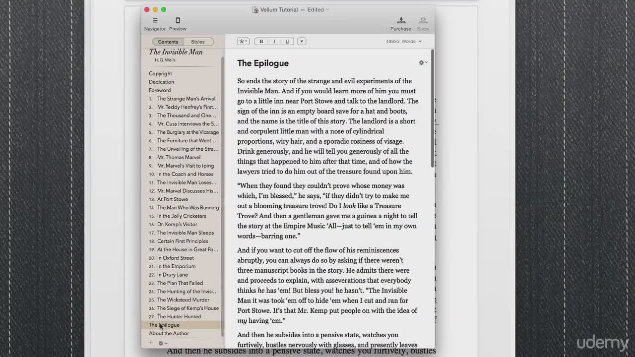Open chapter Mr. Teddy Henfrey's First
The width and height of the screenshot is (635, 357).
pyautogui.click(x=188, y=107)
